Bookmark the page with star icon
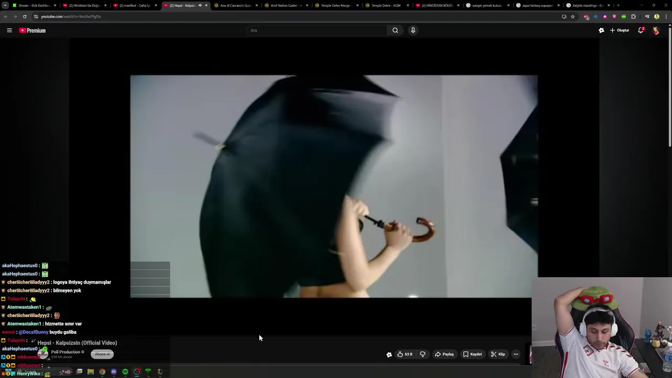This screenshot has height=378, width=672. point(573,16)
